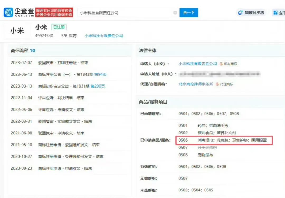This screenshot has height=198, width=285.
Task: Click the R icon before 代理商标
Action: pyautogui.click(x=217, y=84)
